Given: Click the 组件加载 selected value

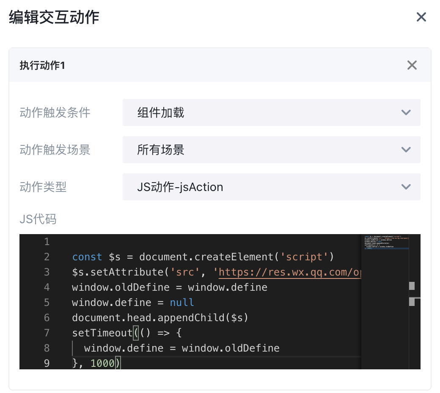Looking at the screenshot, I should (161, 113).
